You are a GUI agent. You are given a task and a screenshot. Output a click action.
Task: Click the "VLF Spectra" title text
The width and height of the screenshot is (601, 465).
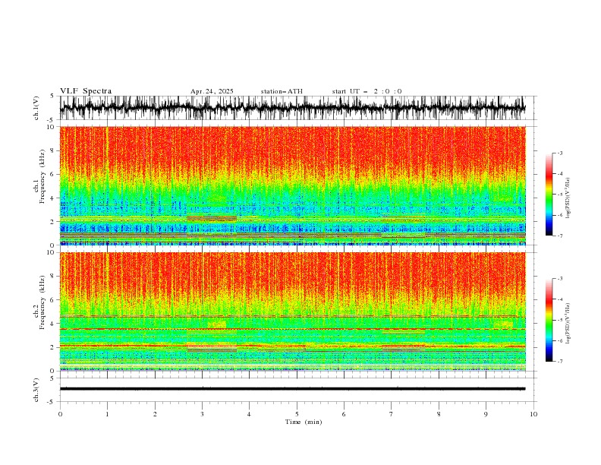coord(86,91)
